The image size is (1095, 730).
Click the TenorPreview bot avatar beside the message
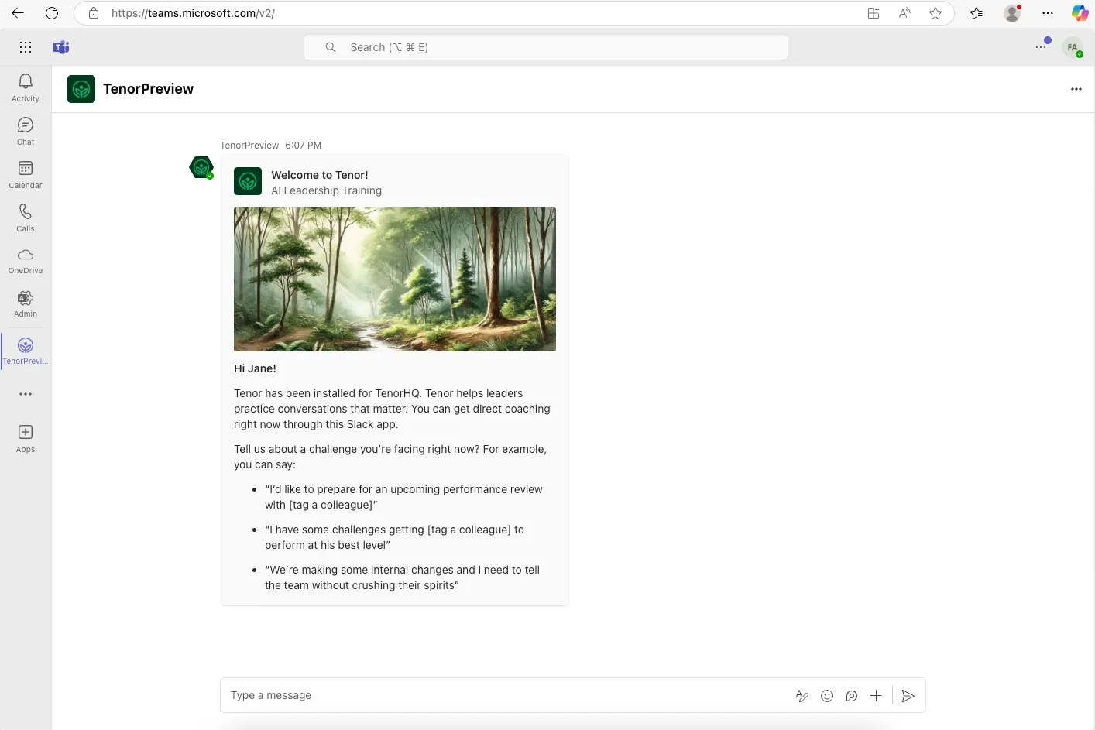point(201,167)
